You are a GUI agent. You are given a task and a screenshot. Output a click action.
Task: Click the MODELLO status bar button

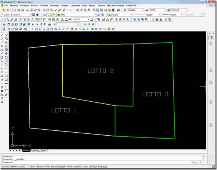coord(103,167)
